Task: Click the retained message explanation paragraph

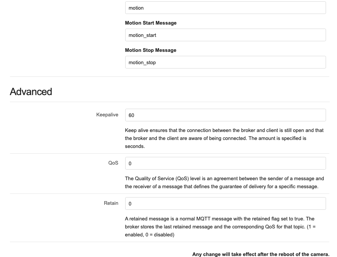Action: click(x=220, y=223)
